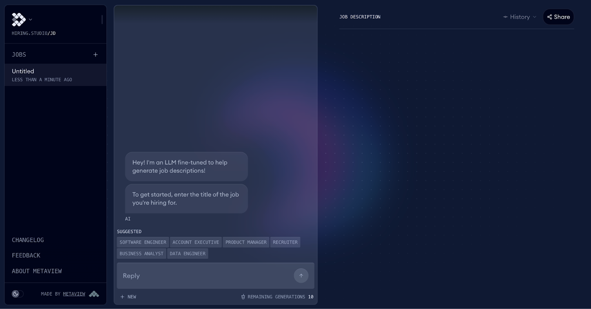Image resolution: width=591 pixels, height=309 pixels.
Task: Share the job description
Action: (x=558, y=17)
